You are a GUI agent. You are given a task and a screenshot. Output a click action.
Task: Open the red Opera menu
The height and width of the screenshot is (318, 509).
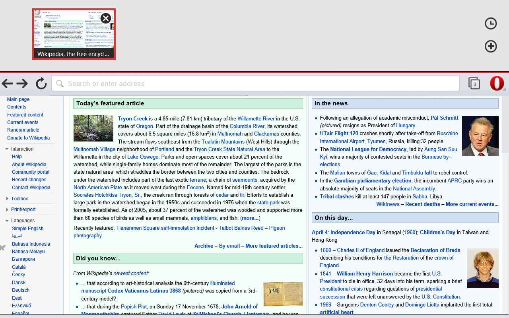click(497, 83)
